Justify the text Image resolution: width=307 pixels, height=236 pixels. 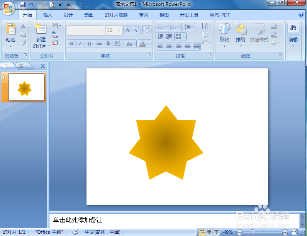(187, 46)
